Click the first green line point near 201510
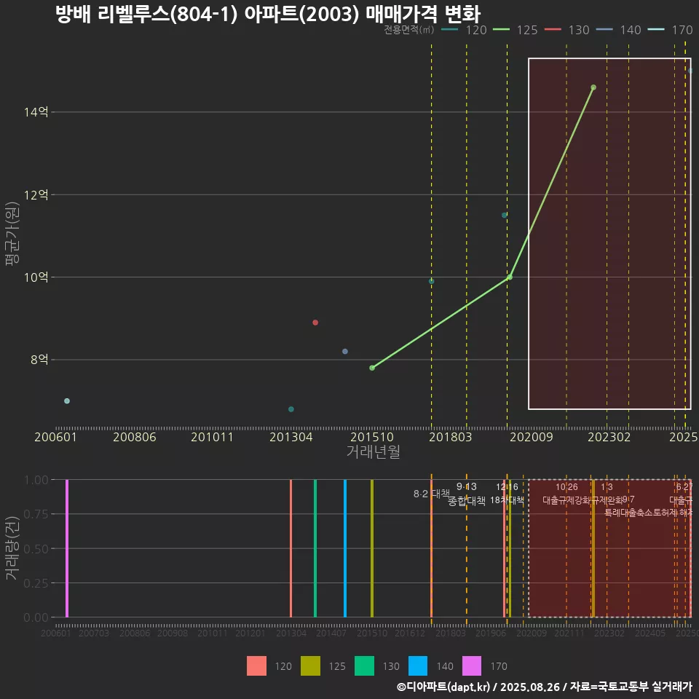699x699 pixels. (372, 368)
